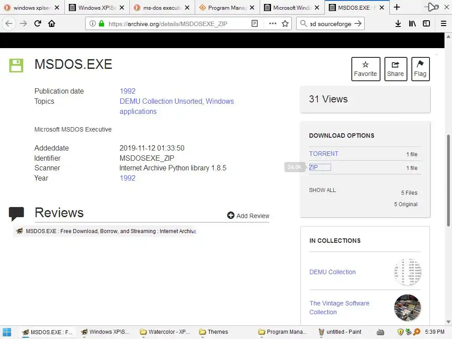Click the orange magnifier tray icon
The height and width of the screenshot is (339, 452).
[x=417, y=332]
